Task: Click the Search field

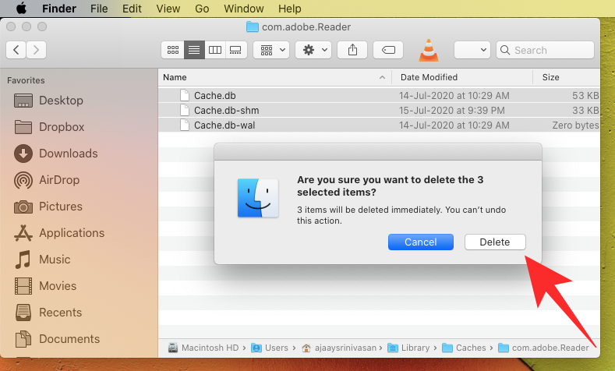Action: [550, 50]
